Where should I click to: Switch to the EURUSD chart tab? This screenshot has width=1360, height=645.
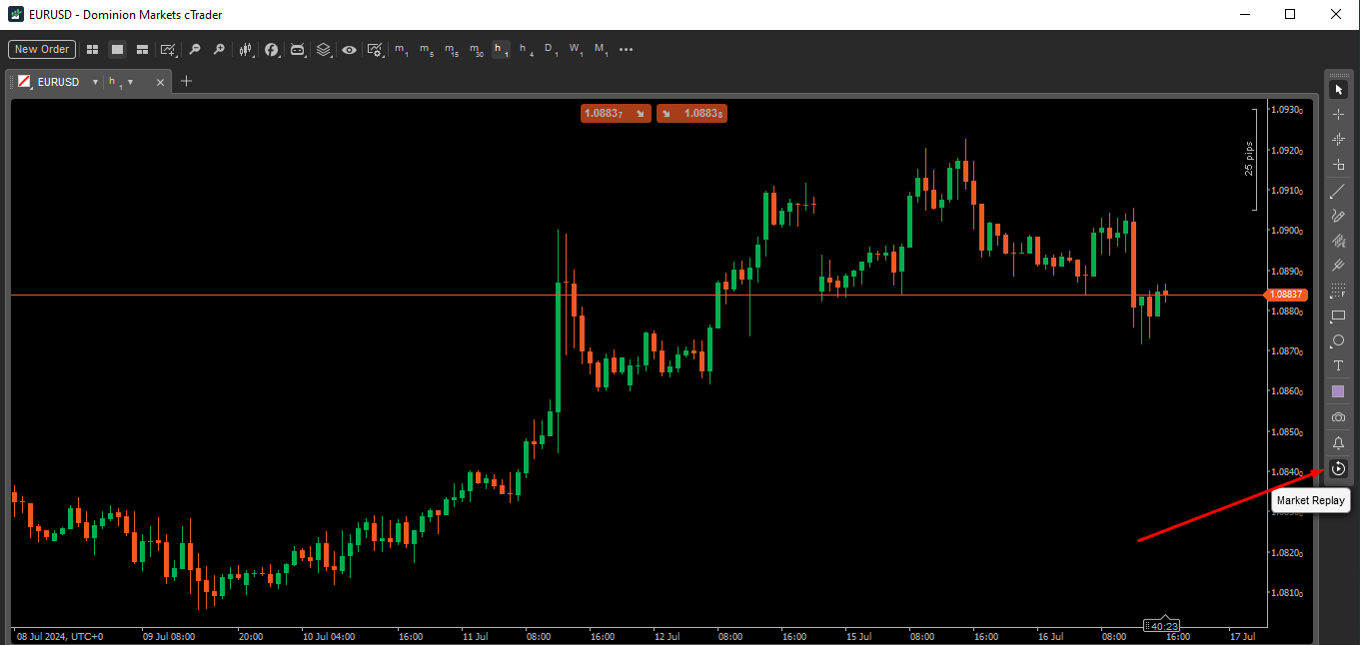point(60,82)
